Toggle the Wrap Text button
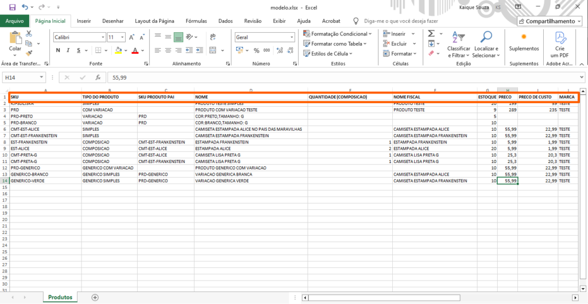The width and height of the screenshot is (588, 304). (x=213, y=37)
